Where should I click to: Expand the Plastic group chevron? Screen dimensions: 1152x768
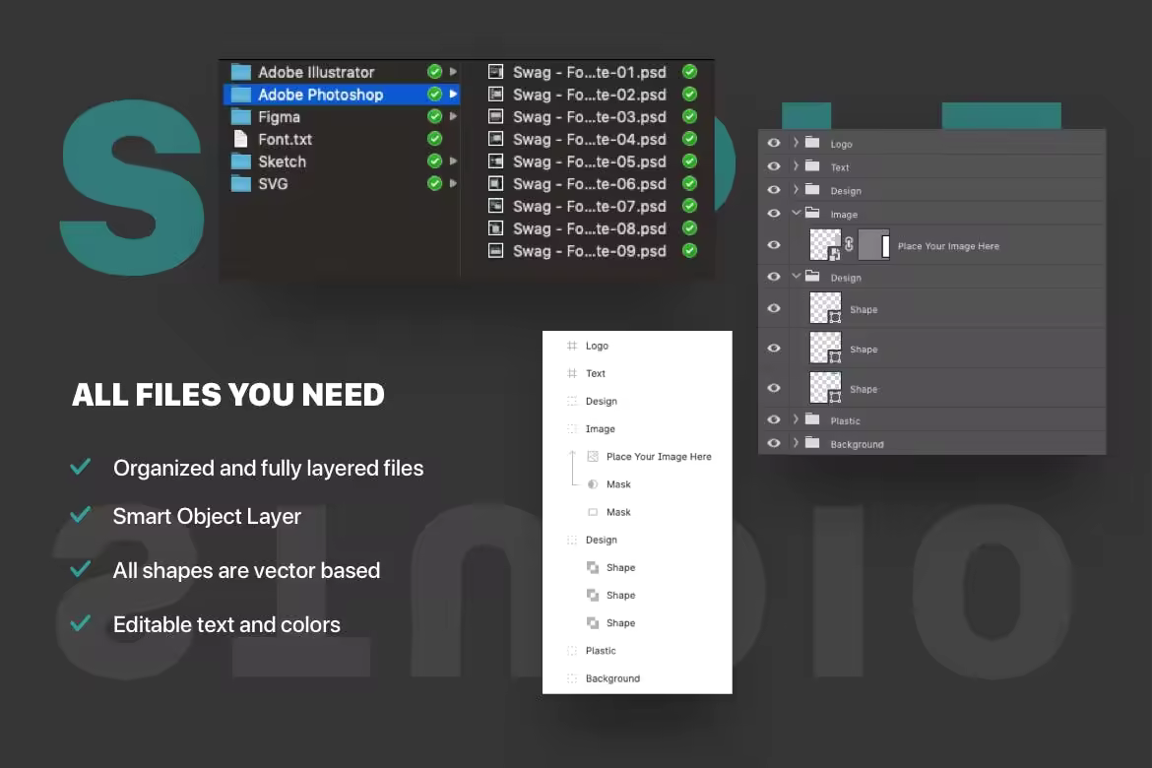pyautogui.click(x=796, y=419)
